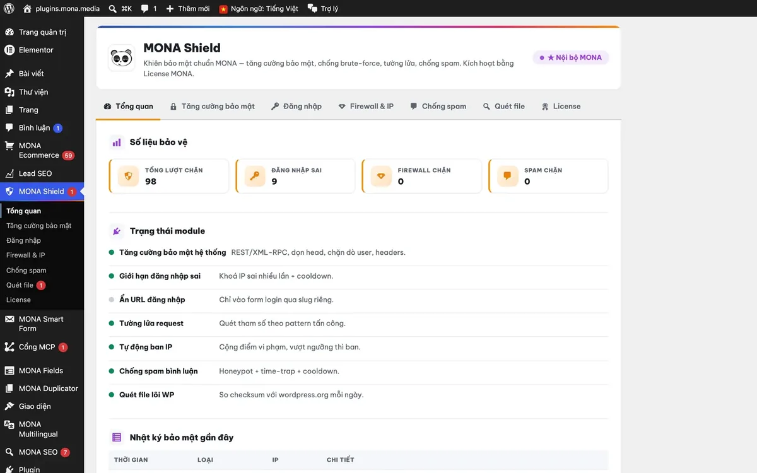The width and height of the screenshot is (757, 473).
Task: Open the ⌘K search icon
Action: [x=112, y=9]
